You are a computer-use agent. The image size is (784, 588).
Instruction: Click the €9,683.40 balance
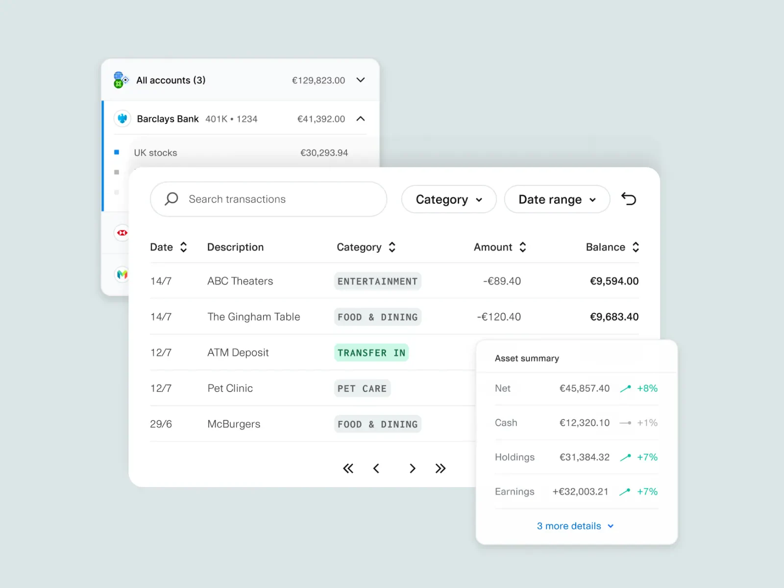pyautogui.click(x=614, y=317)
